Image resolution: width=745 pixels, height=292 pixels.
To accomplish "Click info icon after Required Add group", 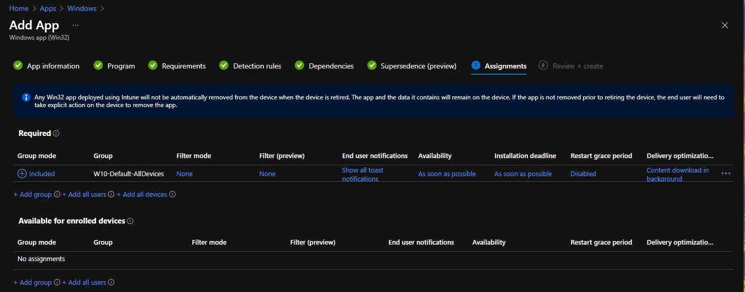I will pos(57,195).
